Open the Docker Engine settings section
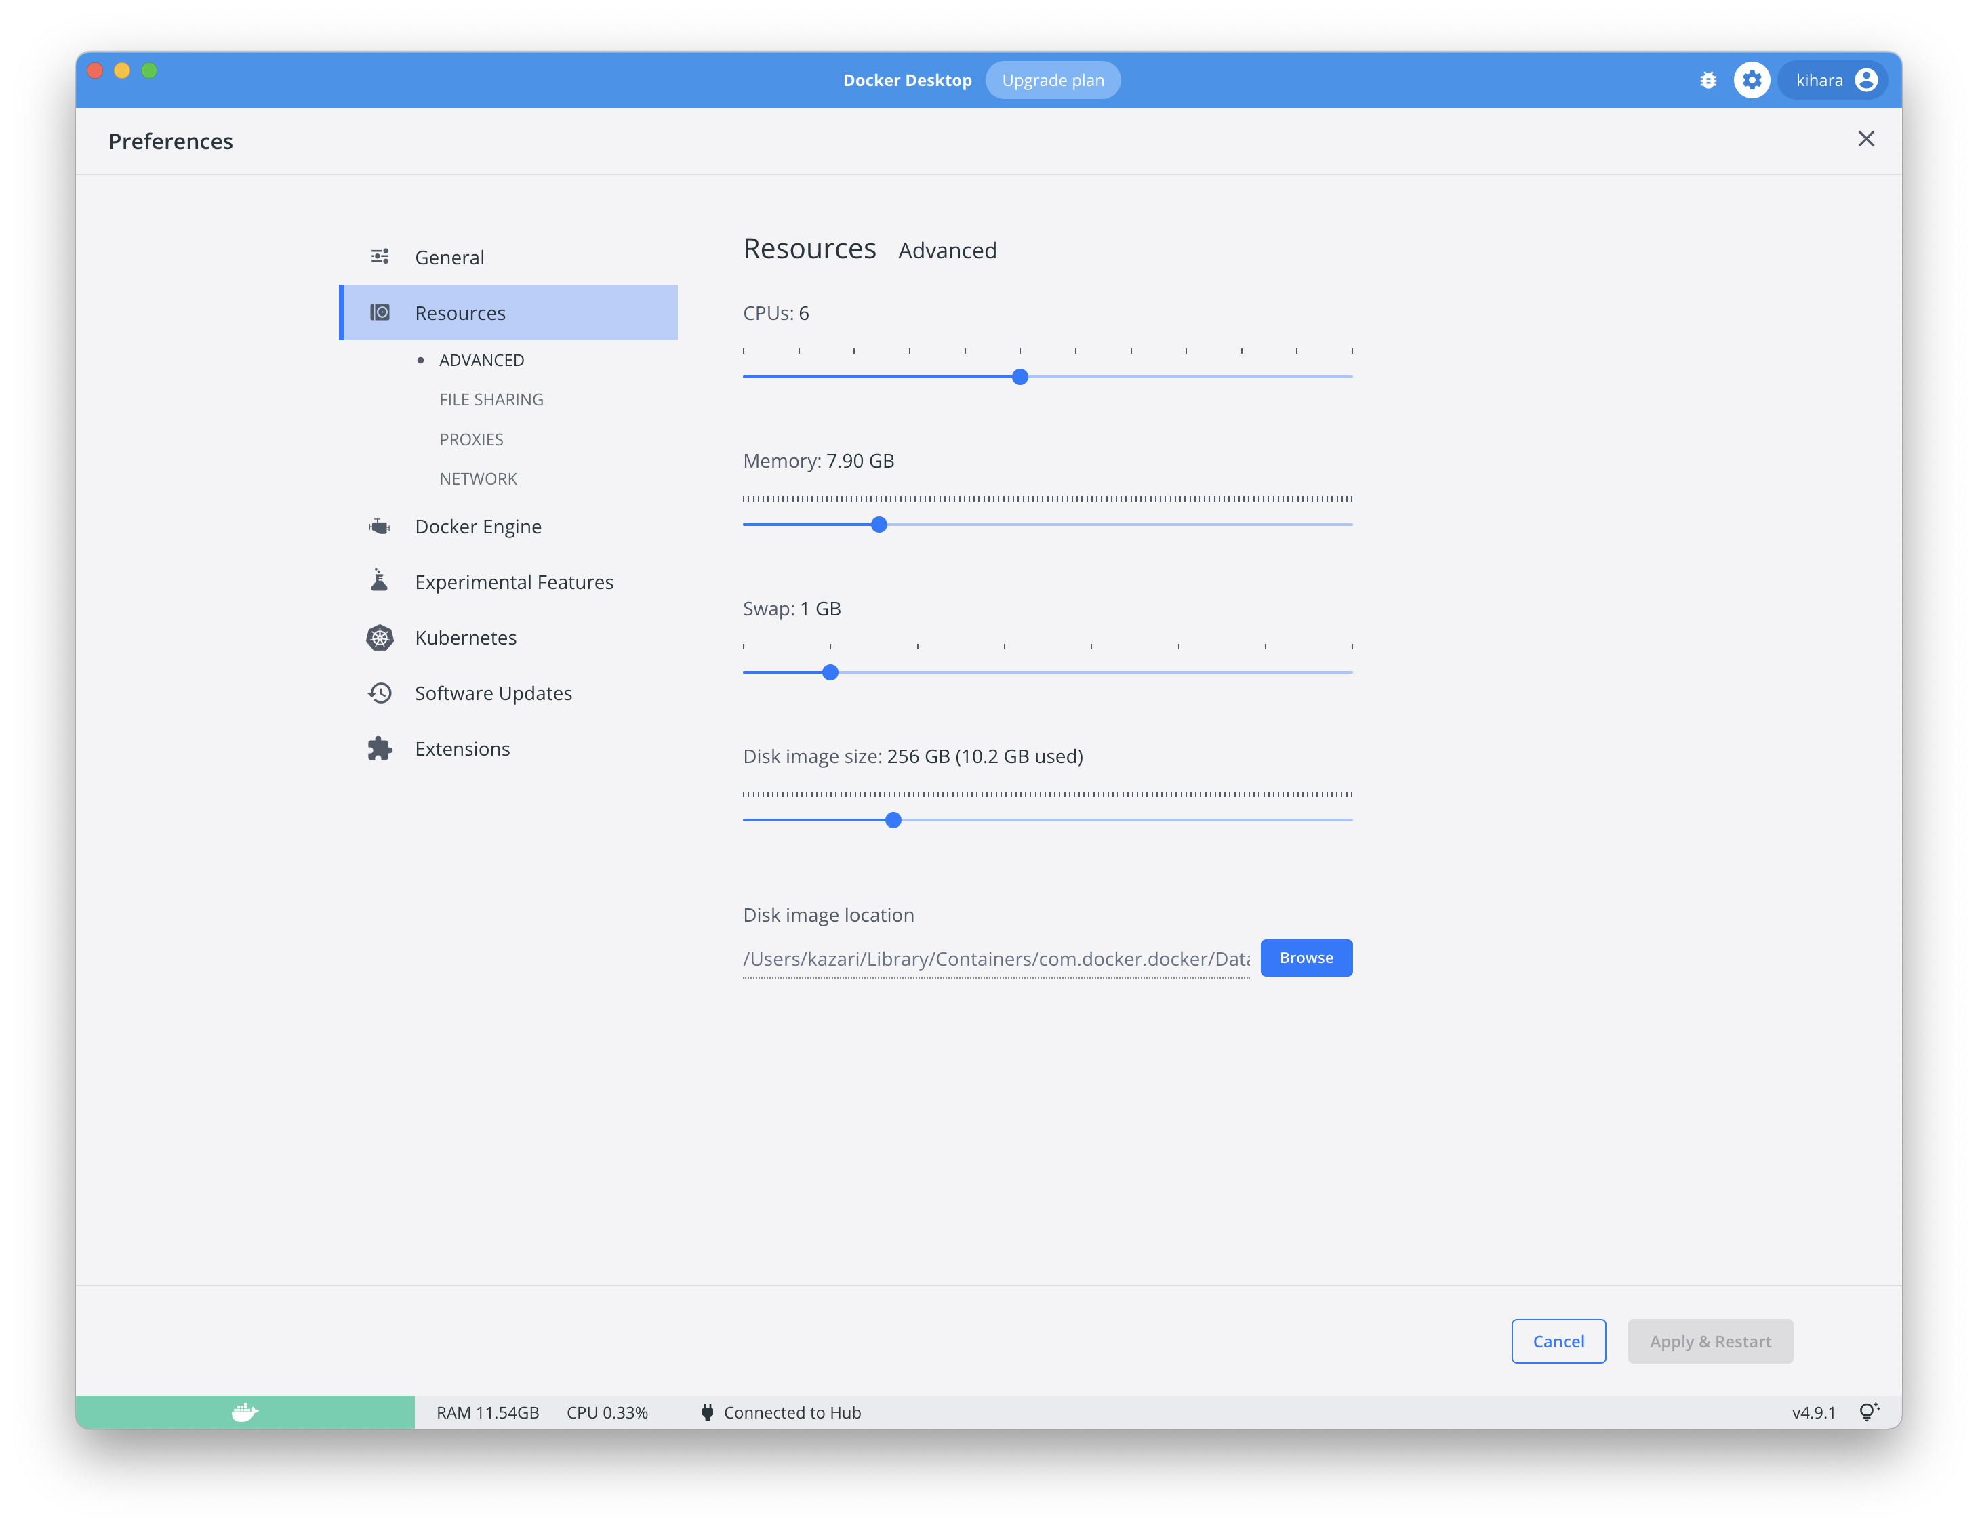Screen dimensions: 1978x1529 (477, 527)
